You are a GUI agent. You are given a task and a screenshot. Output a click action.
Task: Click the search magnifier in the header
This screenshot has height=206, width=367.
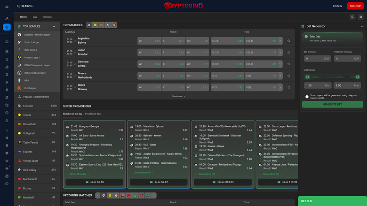tap(18, 6)
